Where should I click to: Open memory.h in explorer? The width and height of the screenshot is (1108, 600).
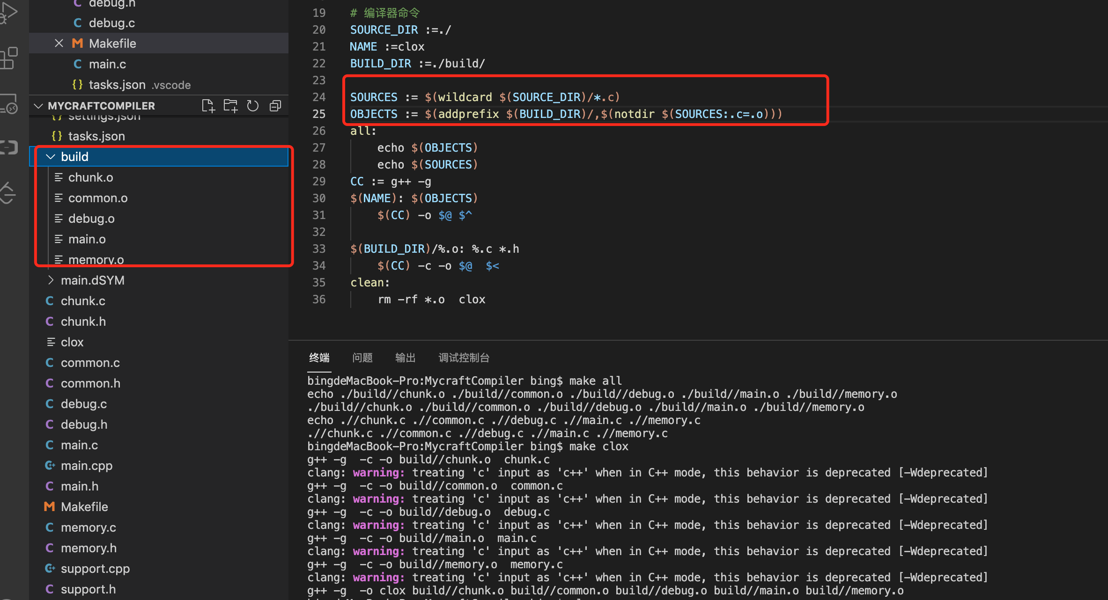click(159, 548)
